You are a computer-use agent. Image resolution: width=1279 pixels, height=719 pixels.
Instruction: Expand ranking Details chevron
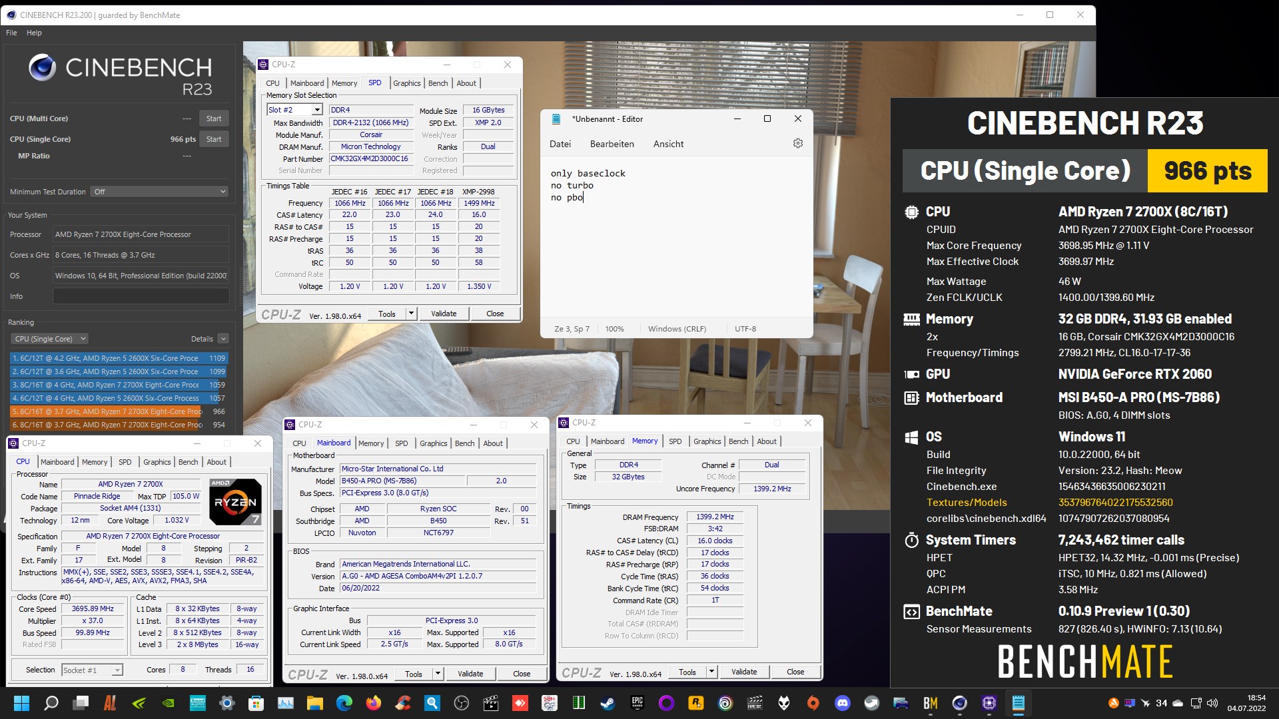[223, 339]
